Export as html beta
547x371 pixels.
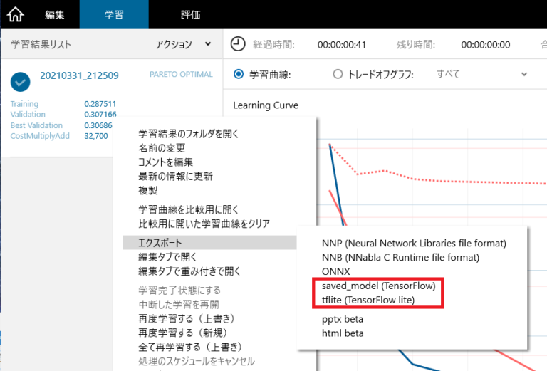(x=343, y=333)
